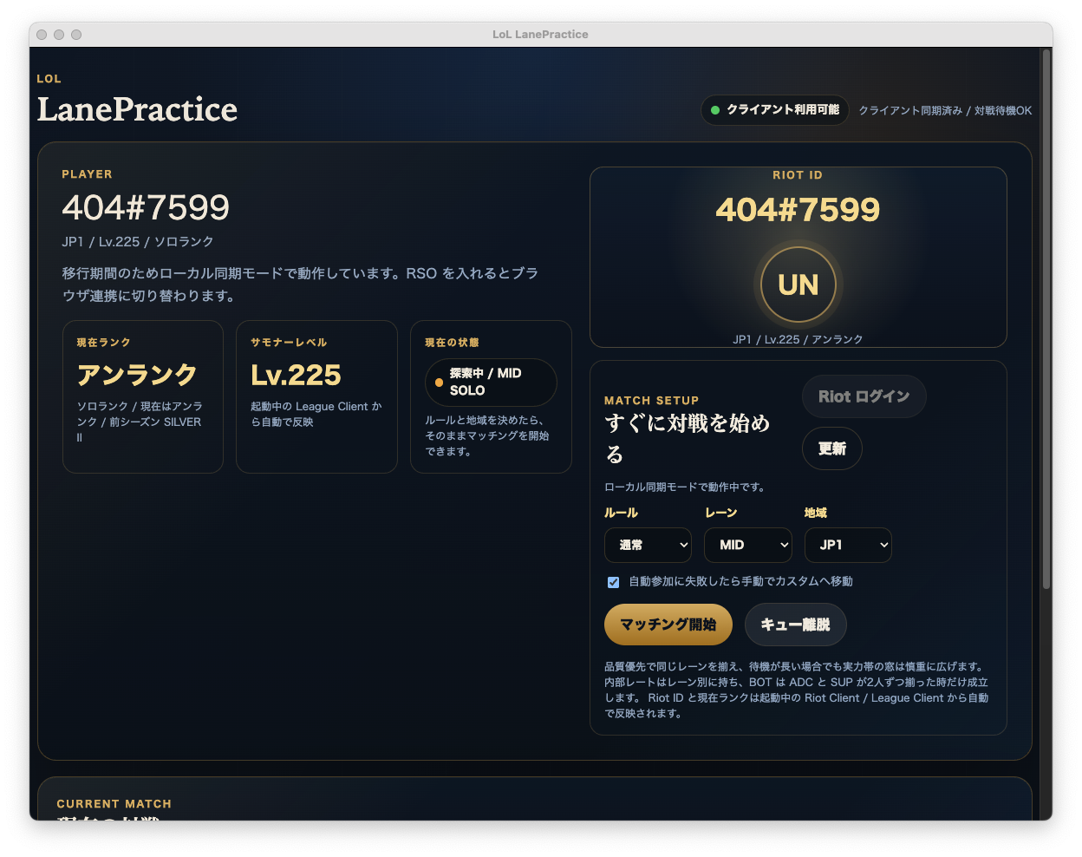Uncheck the 自動参加に失敗したら手動でカスタムへ移動 checkbox
This screenshot has width=1082, height=857.
click(613, 582)
